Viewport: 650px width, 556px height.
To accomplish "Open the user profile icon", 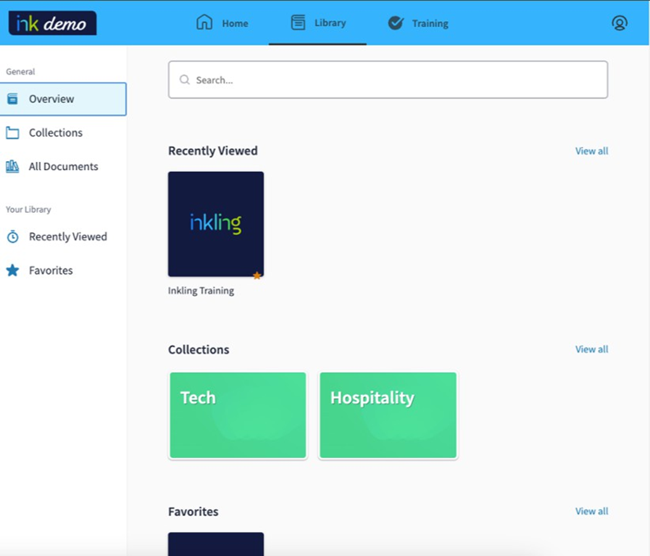I will 619,23.
